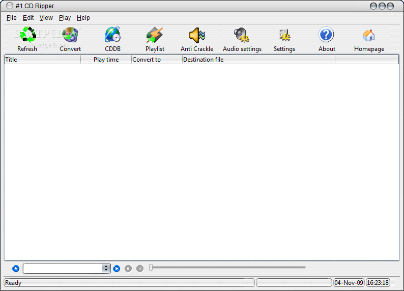Click inside the drive selection field
404x291 pixels.
tap(63, 268)
